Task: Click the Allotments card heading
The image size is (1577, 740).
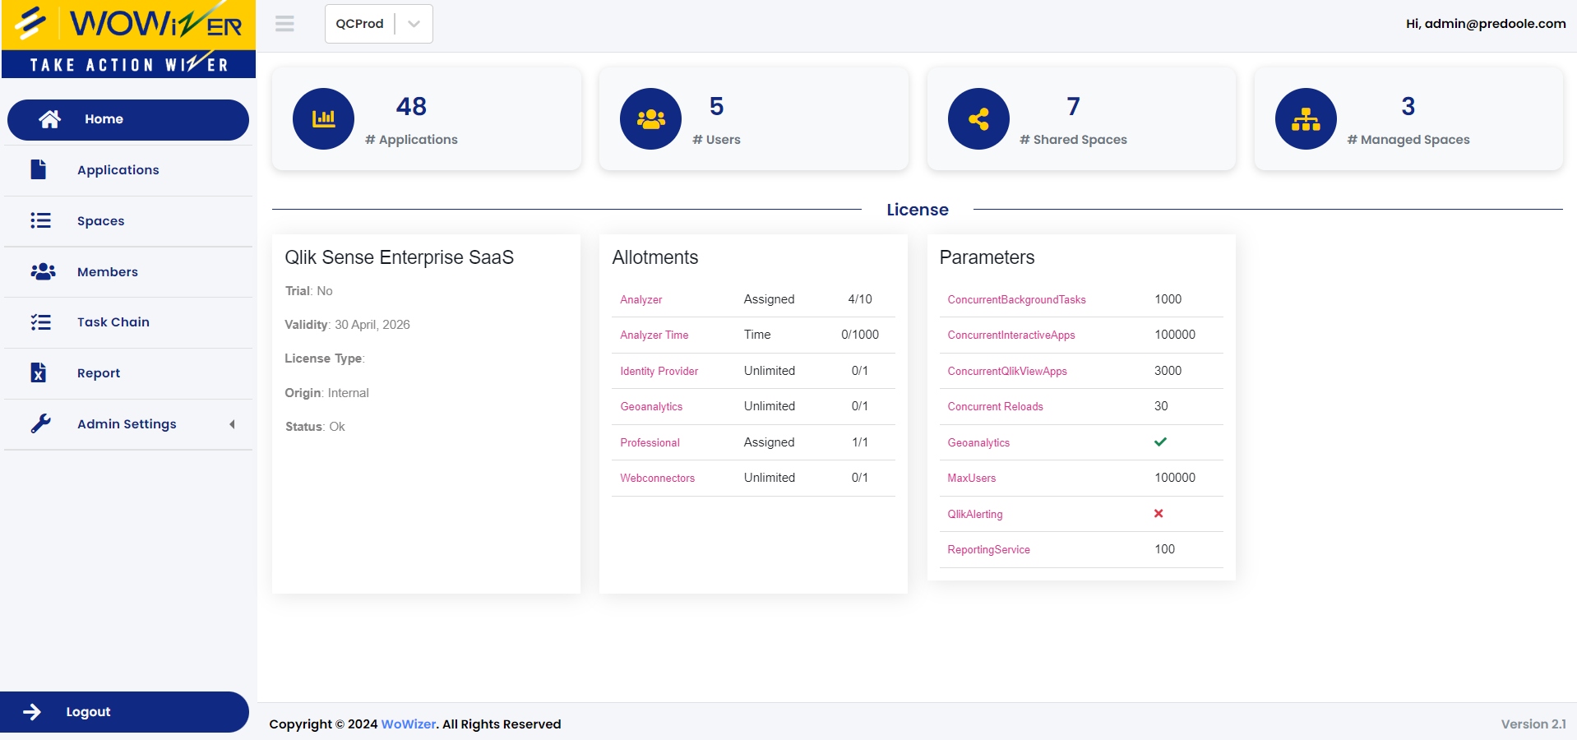Action: 655,257
